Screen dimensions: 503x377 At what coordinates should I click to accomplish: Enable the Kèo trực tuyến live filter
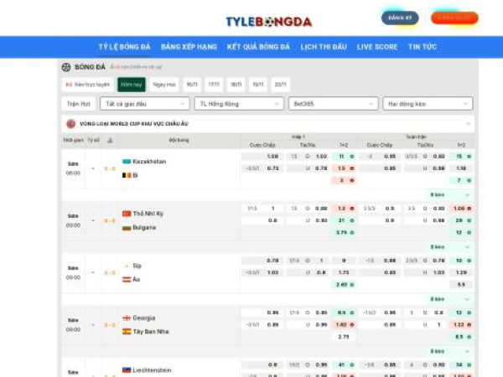click(x=88, y=85)
